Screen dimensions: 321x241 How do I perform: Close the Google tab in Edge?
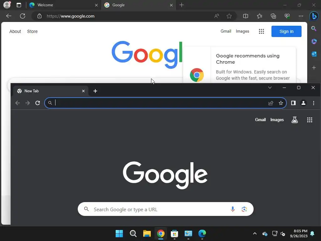pos(171,5)
